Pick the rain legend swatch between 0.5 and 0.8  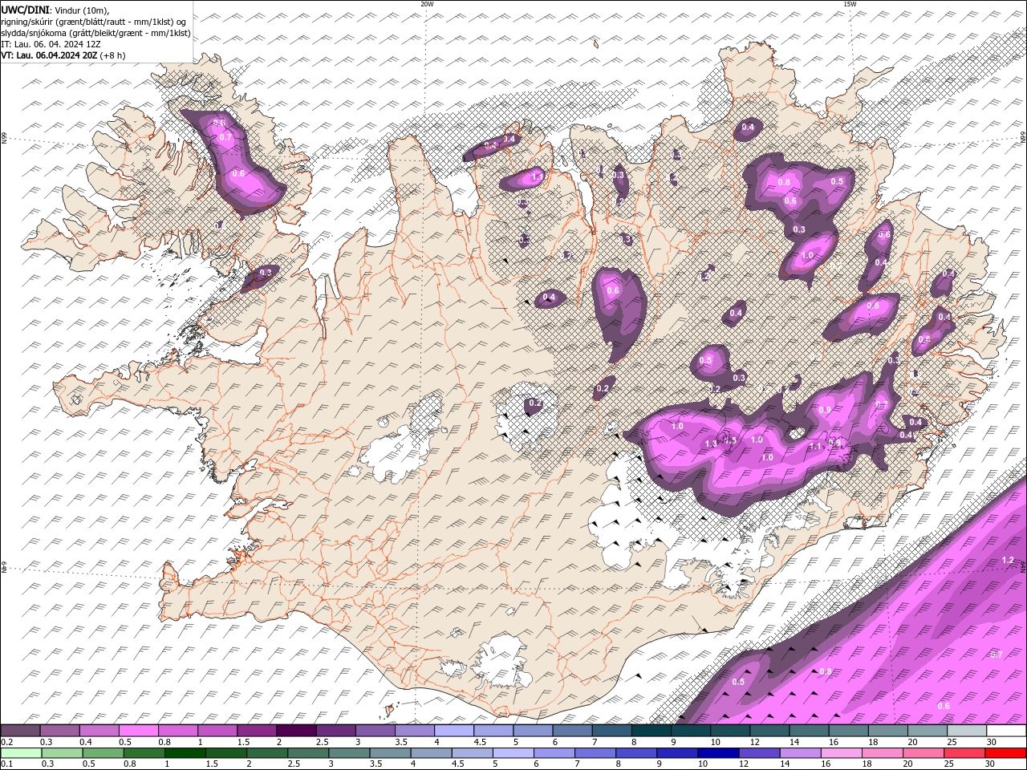coord(103,753)
